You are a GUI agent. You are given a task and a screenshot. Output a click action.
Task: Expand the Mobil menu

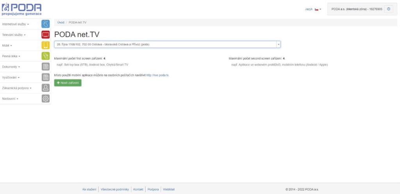pyautogui.click(x=7, y=46)
